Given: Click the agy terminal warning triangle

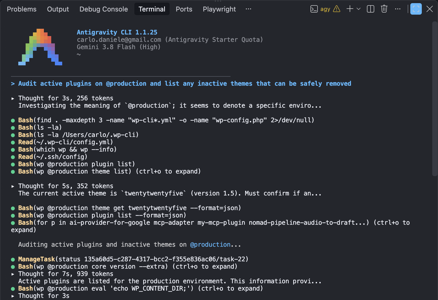Looking at the screenshot, I should point(337,9).
